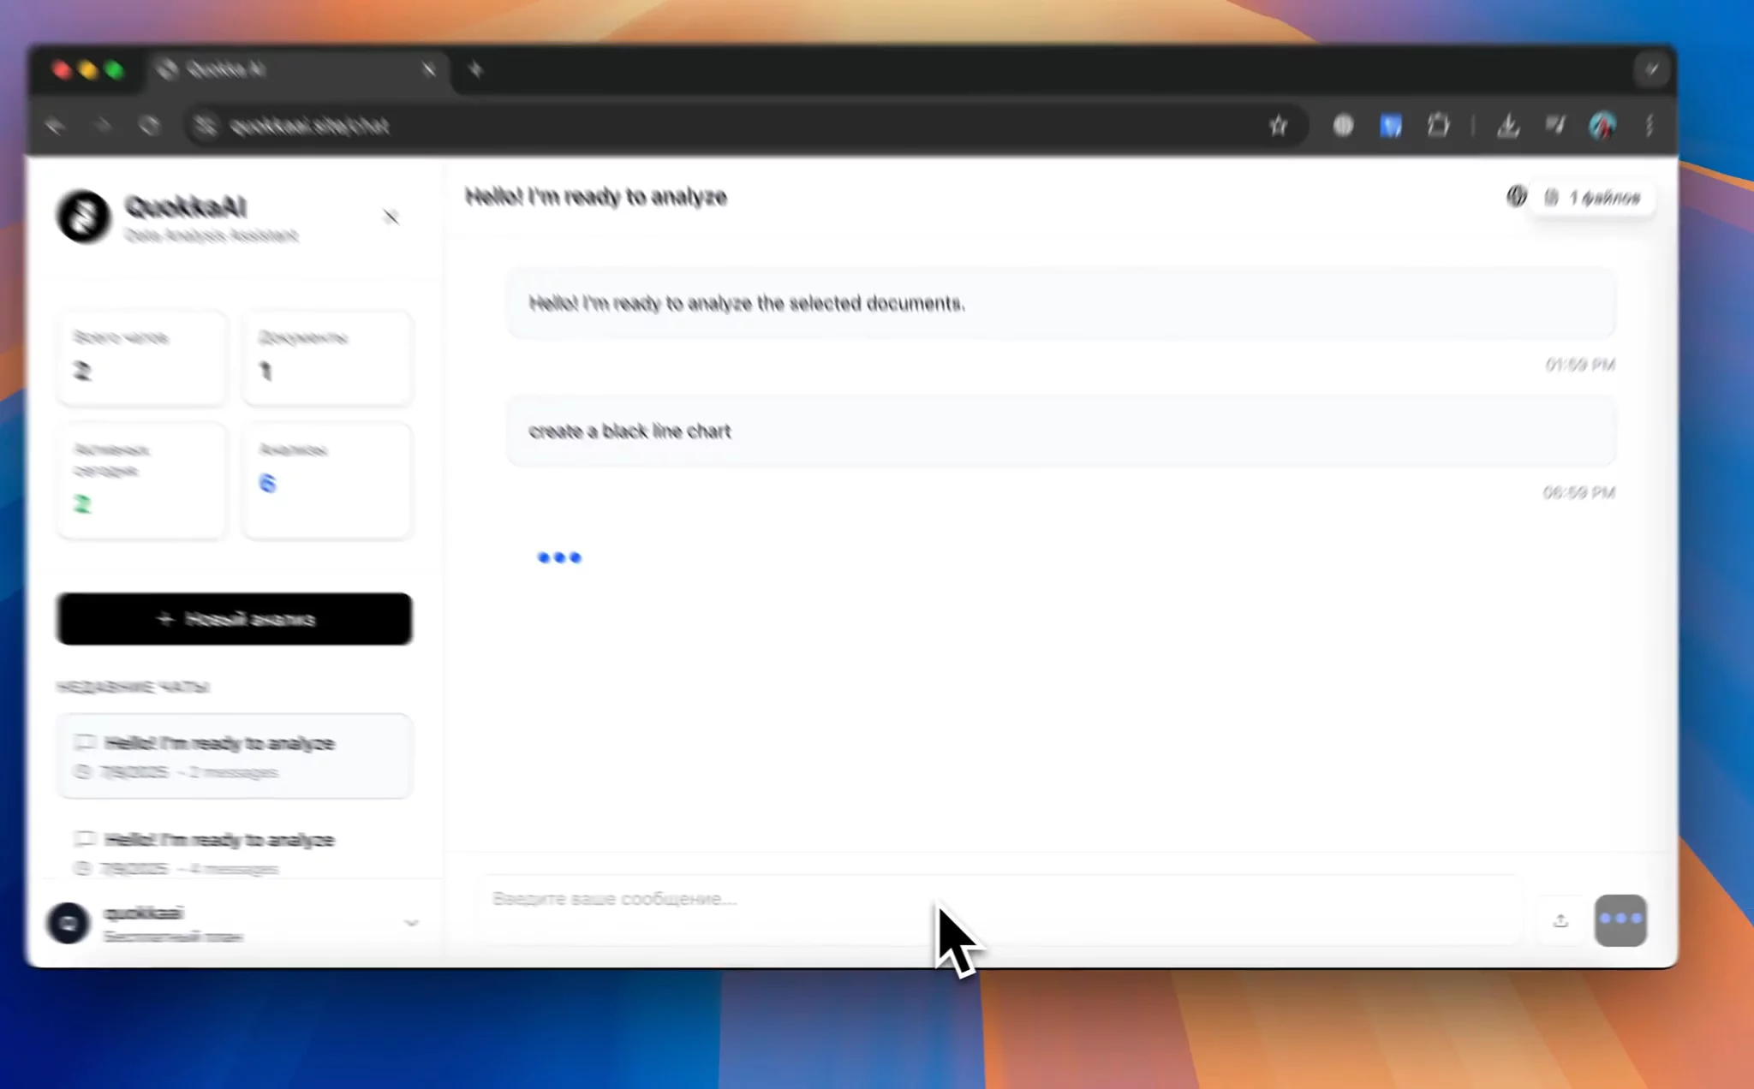Open browser downloads icon

click(x=1508, y=126)
